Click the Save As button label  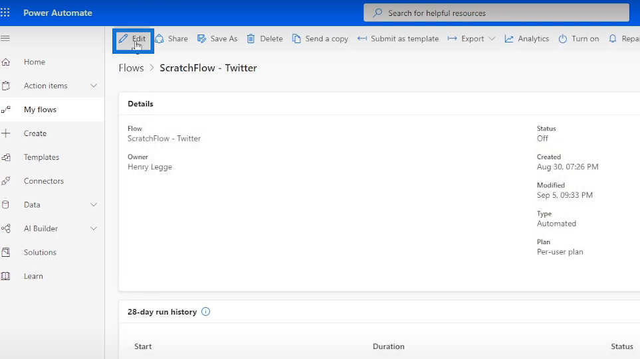pyautogui.click(x=224, y=38)
